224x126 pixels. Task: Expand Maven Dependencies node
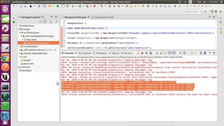20,53
